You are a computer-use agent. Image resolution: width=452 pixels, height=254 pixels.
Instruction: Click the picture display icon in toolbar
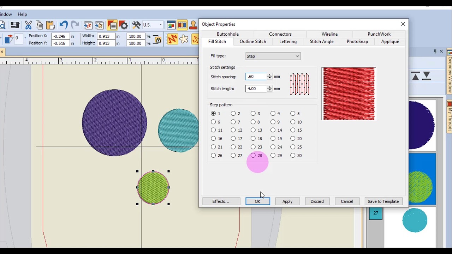[x=171, y=25]
